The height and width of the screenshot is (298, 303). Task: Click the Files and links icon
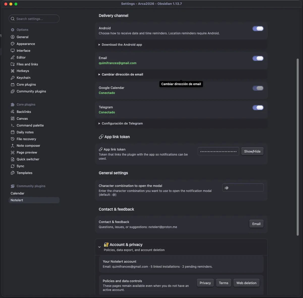[13, 64]
